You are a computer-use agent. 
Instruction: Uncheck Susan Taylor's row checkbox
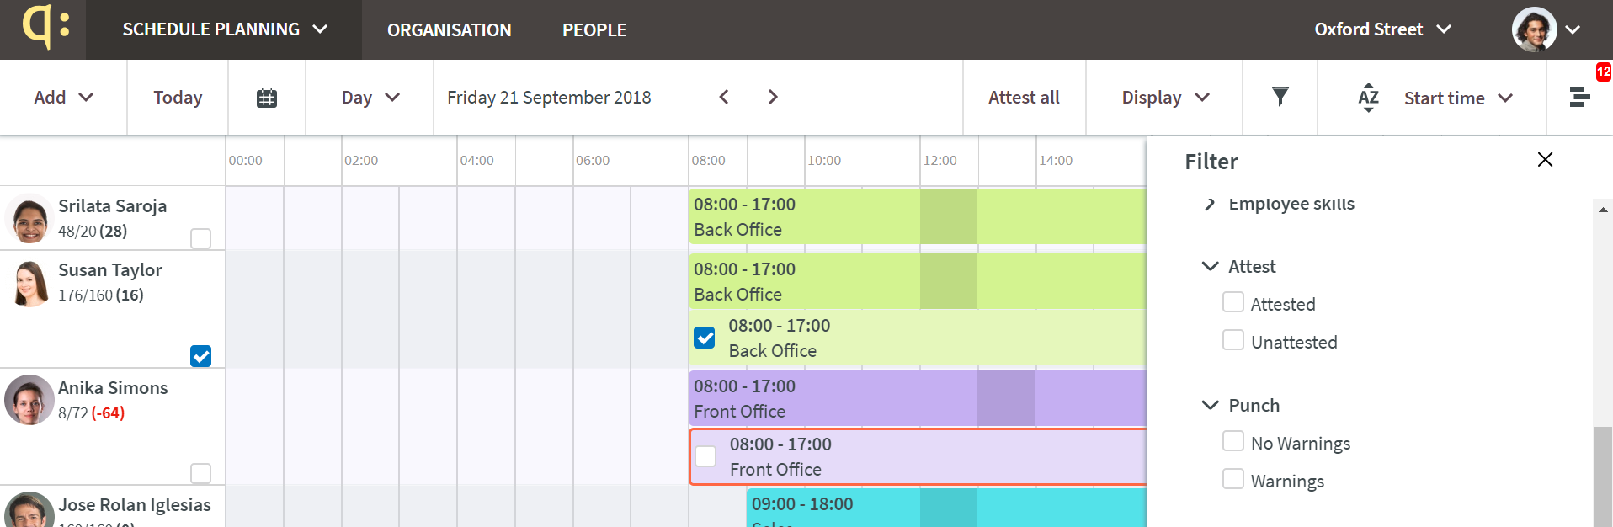(x=200, y=356)
